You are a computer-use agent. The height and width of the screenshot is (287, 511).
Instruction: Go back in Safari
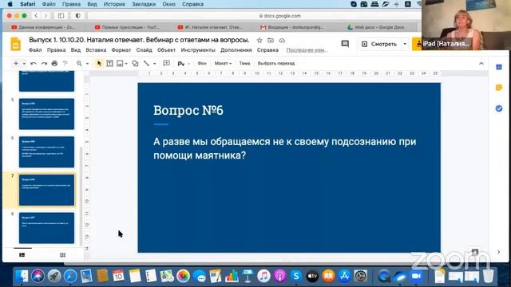(x=36, y=16)
